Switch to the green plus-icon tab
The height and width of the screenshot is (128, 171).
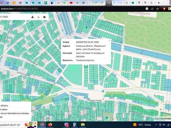point(46,3)
